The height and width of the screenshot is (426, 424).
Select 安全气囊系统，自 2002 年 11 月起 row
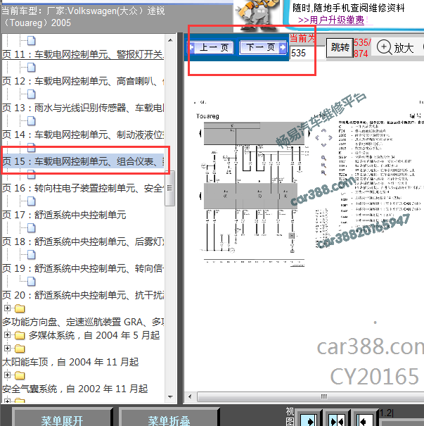(x=75, y=389)
